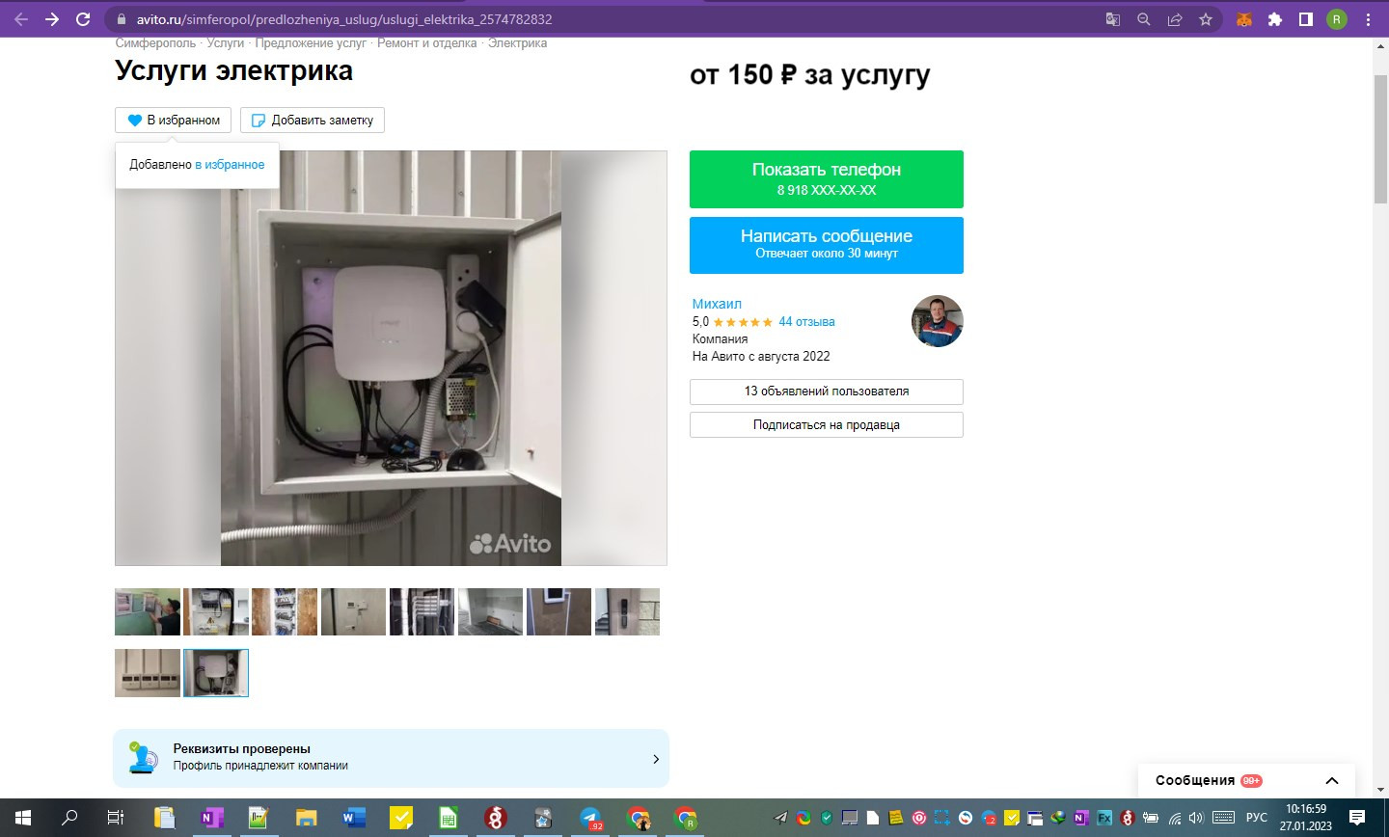
Task: Open Task View on the taskbar
Action: tap(116, 818)
